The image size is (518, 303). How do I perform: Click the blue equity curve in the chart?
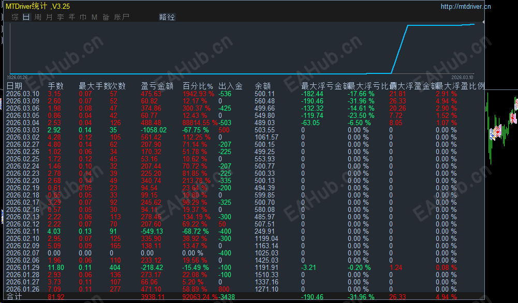[399, 50]
